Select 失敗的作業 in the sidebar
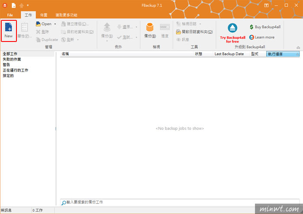The height and width of the screenshot is (214, 303). (12, 59)
